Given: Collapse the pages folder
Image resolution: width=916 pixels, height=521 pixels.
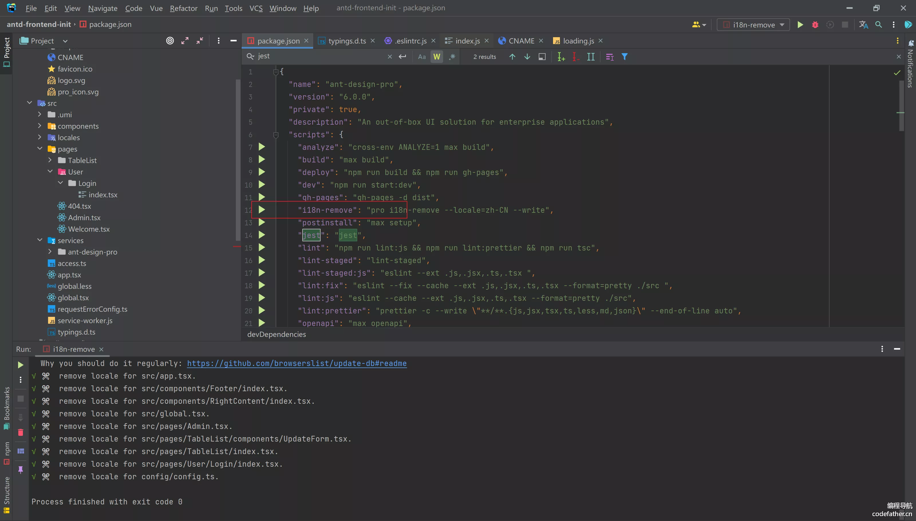Looking at the screenshot, I should [x=40, y=149].
